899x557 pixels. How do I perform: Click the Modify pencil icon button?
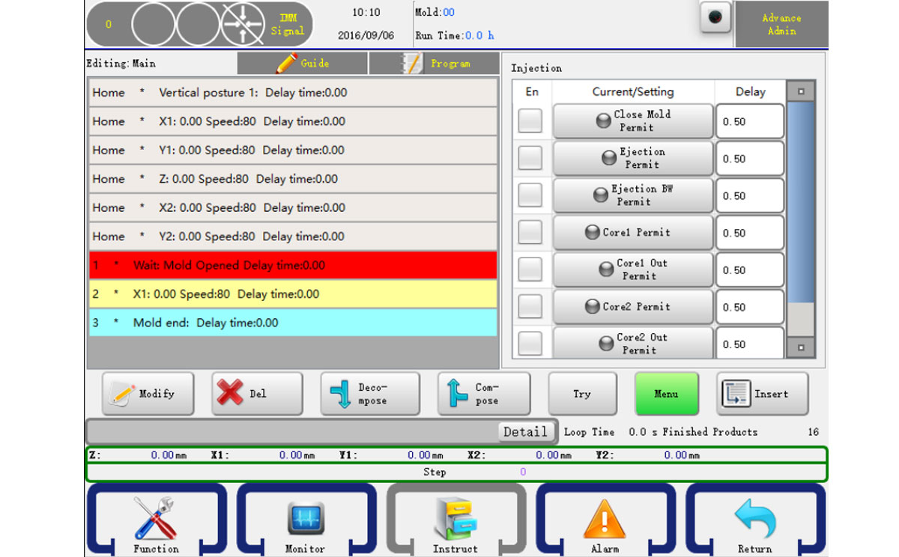pyautogui.click(x=148, y=394)
